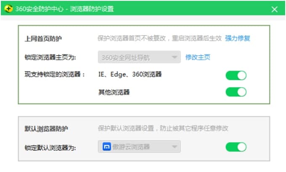Click the 360 security center logo icon
This screenshot has width=286, height=172.
pos(8,9)
